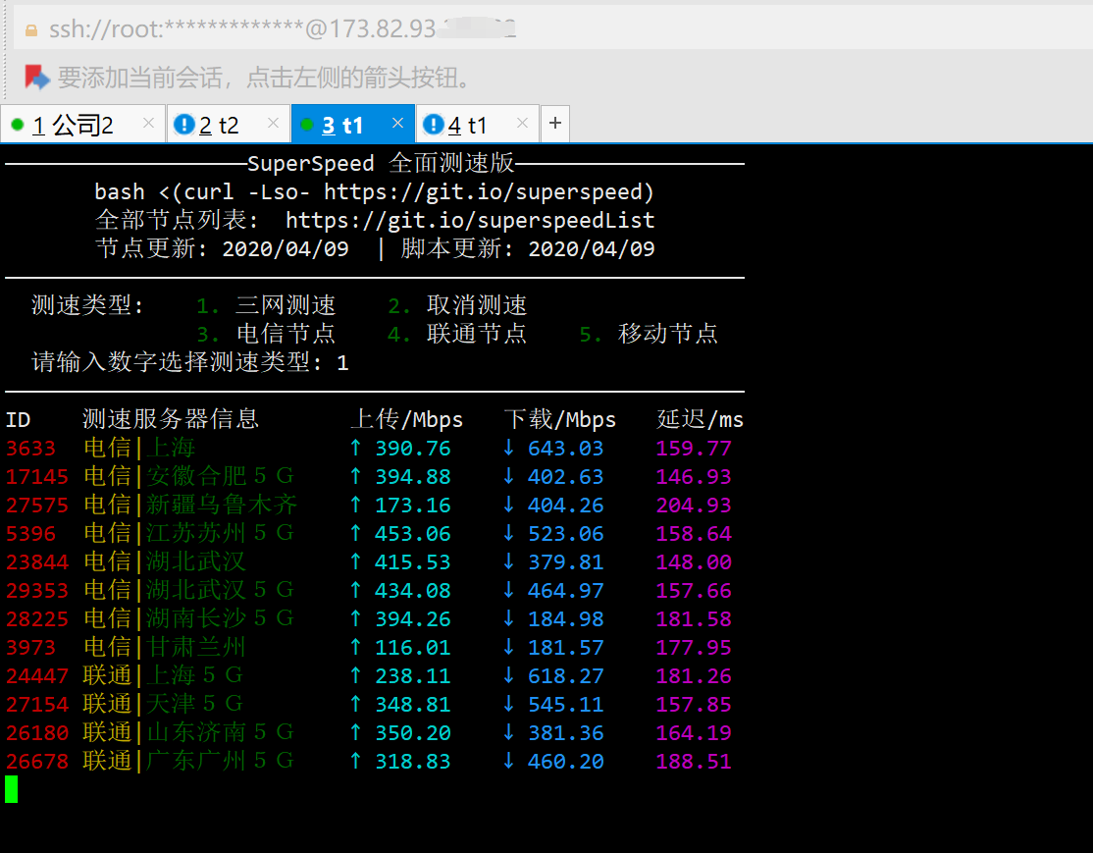Click the blue alert icon on tab 4 t1
The height and width of the screenshot is (853, 1093).
pyautogui.click(x=433, y=125)
